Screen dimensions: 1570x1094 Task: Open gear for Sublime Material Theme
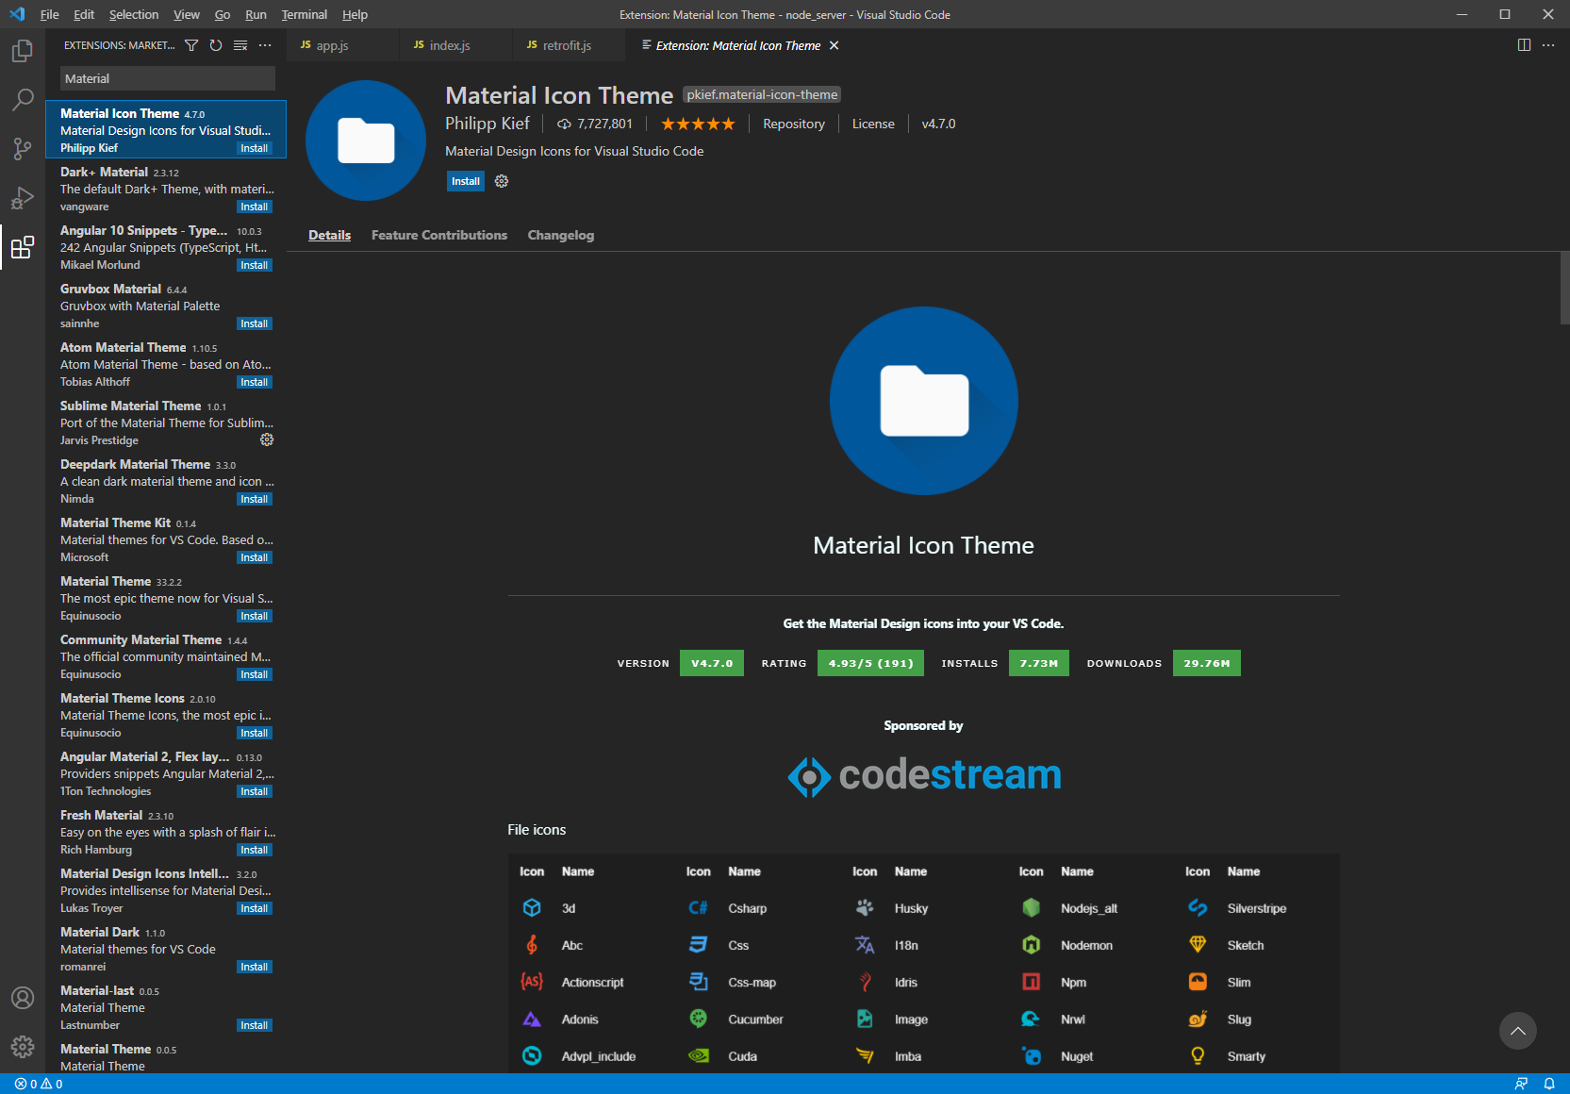pyautogui.click(x=267, y=439)
